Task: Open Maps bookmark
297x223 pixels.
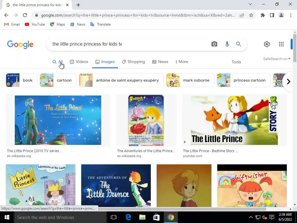Action: [x=57, y=24]
